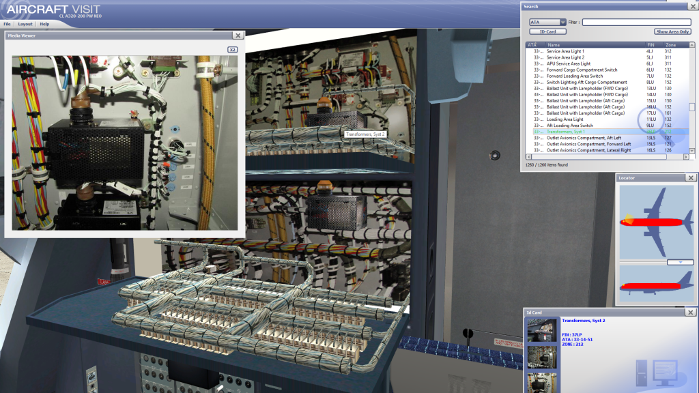Click the Locator top-view aircraft diagram
Screen dimensions: 699x393
pyautogui.click(x=657, y=222)
